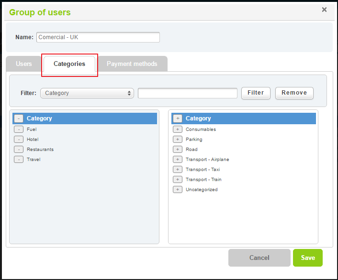Select the Categories tab
The height and width of the screenshot is (280, 338).
pyautogui.click(x=69, y=64)
